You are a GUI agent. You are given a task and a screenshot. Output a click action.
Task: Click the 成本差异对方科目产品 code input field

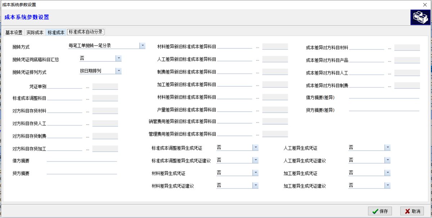[x=366, y=60]
